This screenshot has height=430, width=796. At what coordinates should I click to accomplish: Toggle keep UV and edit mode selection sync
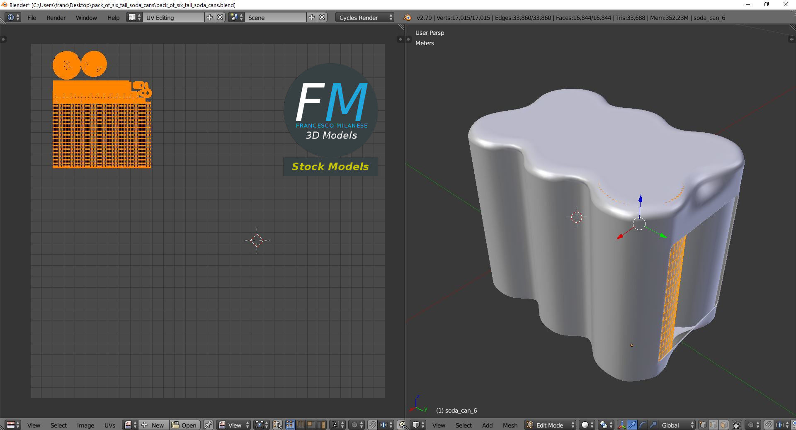[x=278, y=425]
